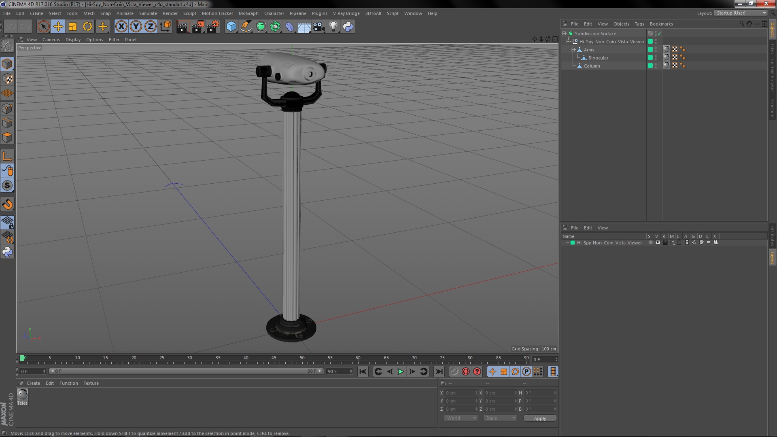Activate the Scale tool
This screenshot has height=437, width=777.
click(x=73, y=27)
